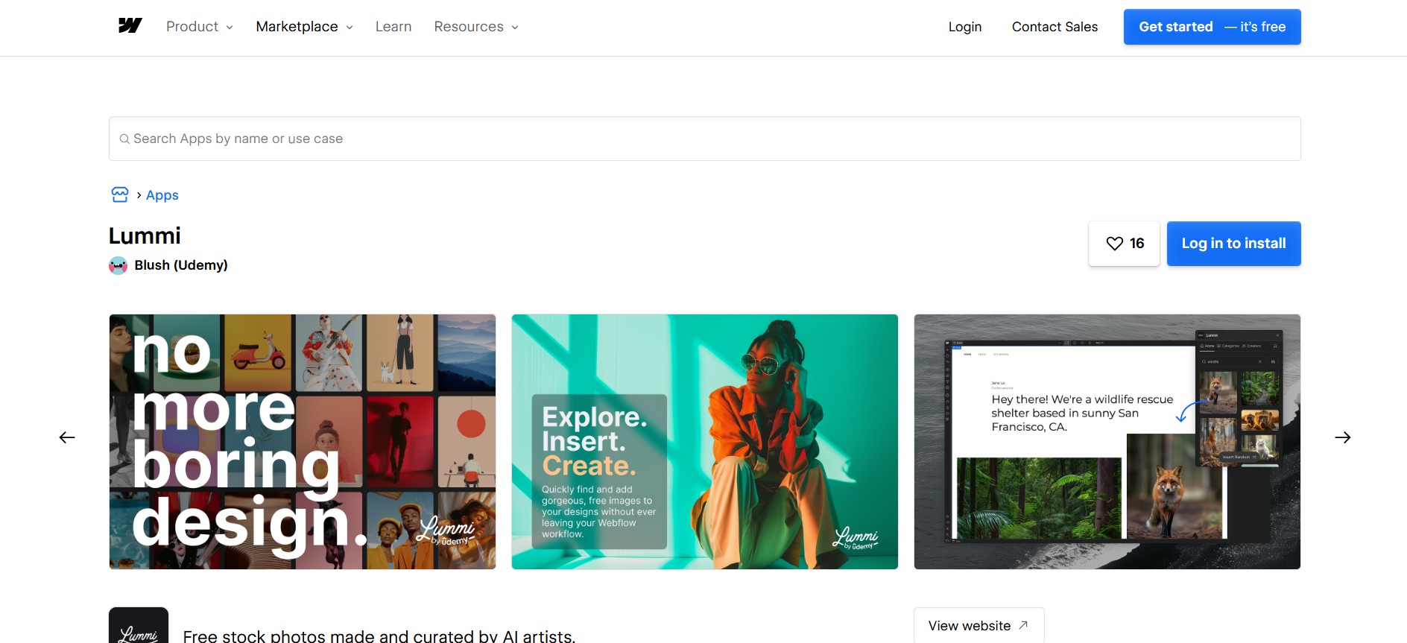Click Log in to install button

click(x=1234, y=244)
